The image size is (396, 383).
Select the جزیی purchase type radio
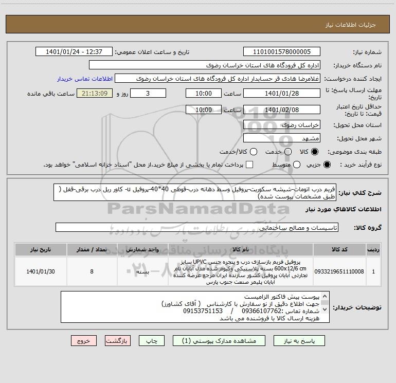coord(327,165)
